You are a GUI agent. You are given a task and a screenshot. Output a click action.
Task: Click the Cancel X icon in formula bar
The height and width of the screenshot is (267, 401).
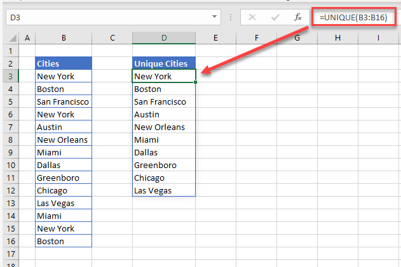(x=252, y=17)
